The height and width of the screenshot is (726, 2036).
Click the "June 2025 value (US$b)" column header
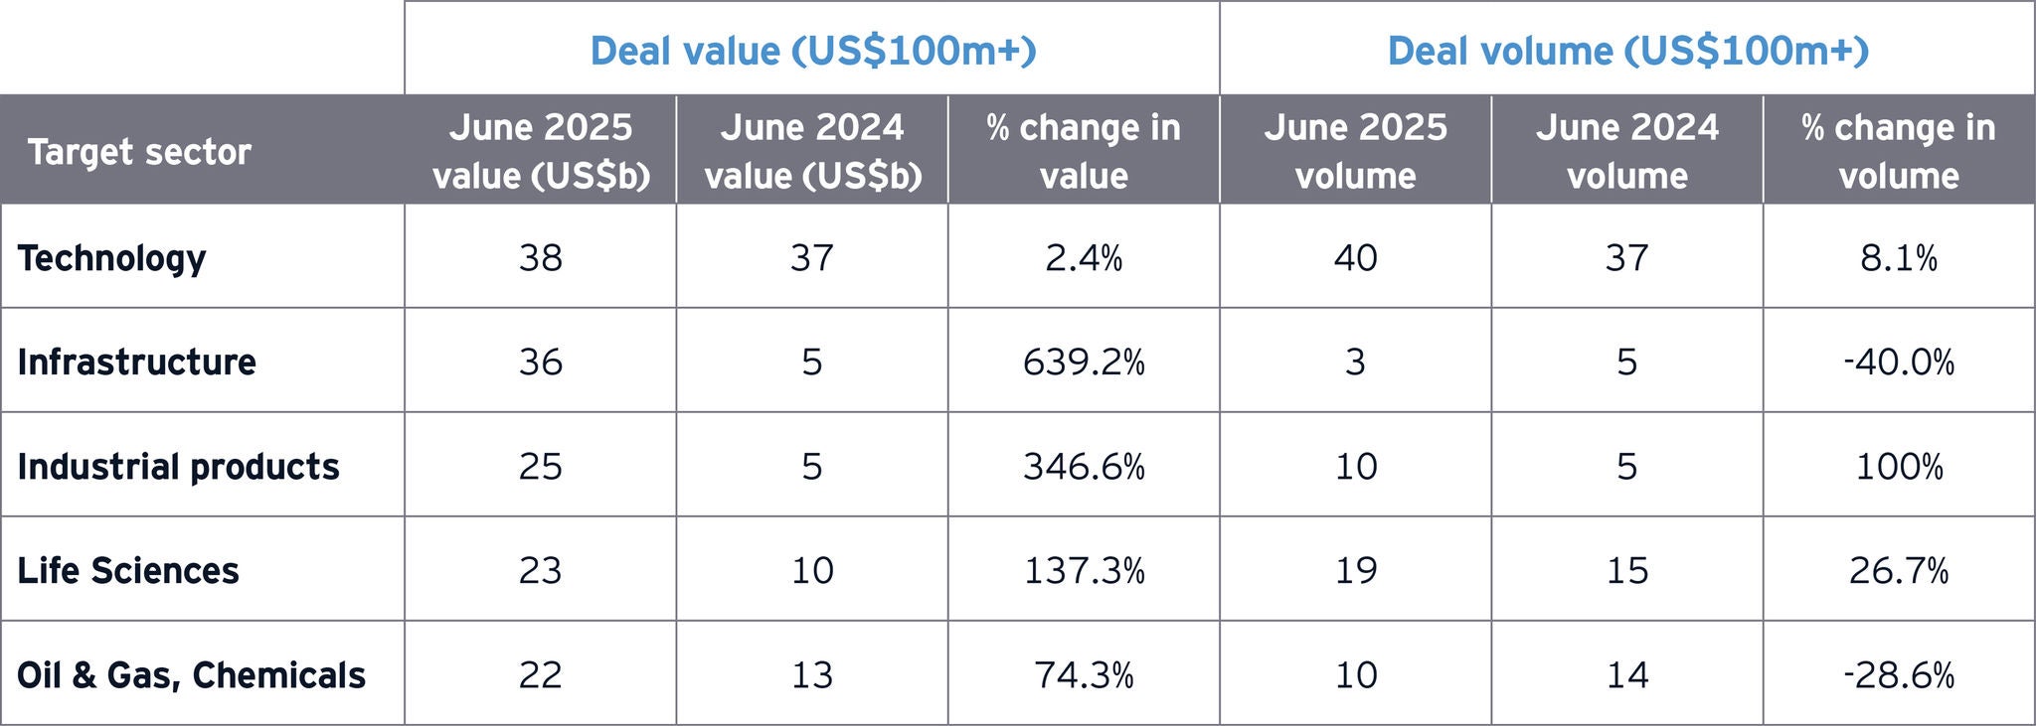click(541, 151)
